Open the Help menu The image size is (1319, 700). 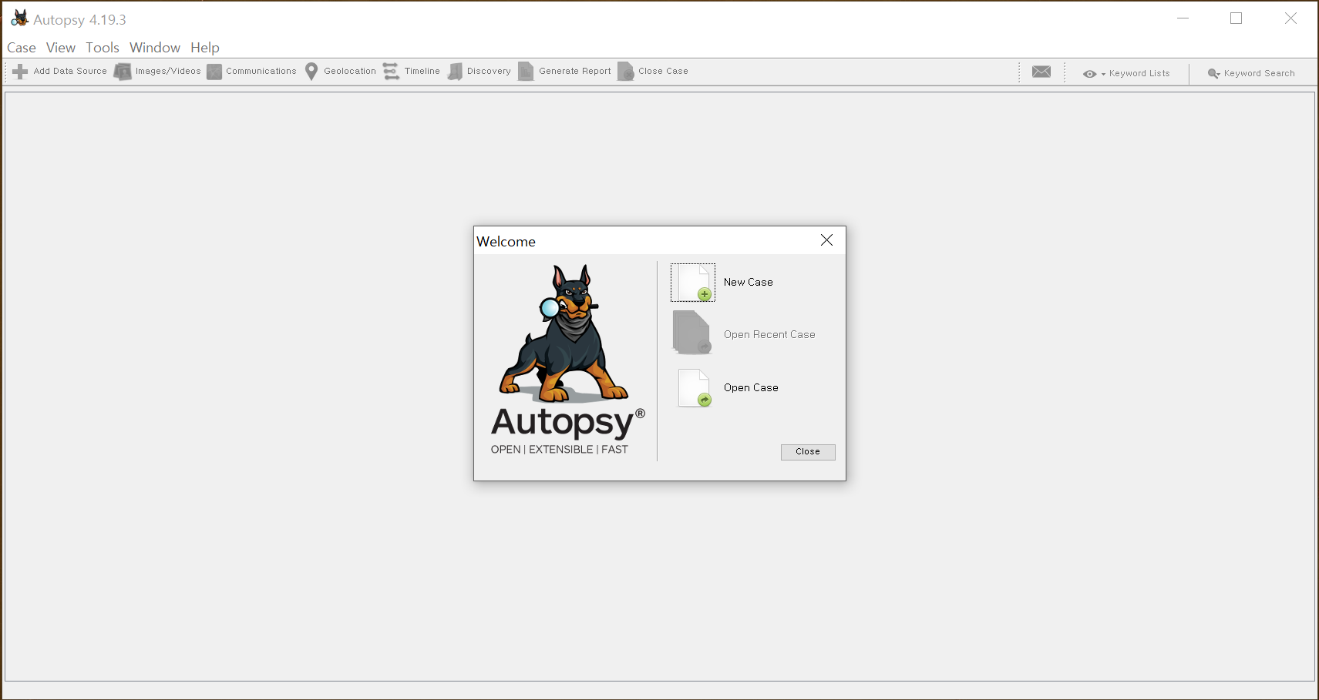[205, 48]
